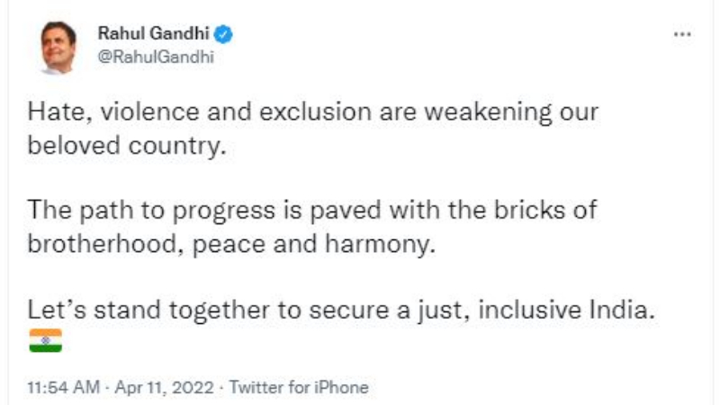Image resolution: width=720 pixels, height=405 pixels.
Task: Click the word "Hate" in the tweet
Action: tap(59, 112)
